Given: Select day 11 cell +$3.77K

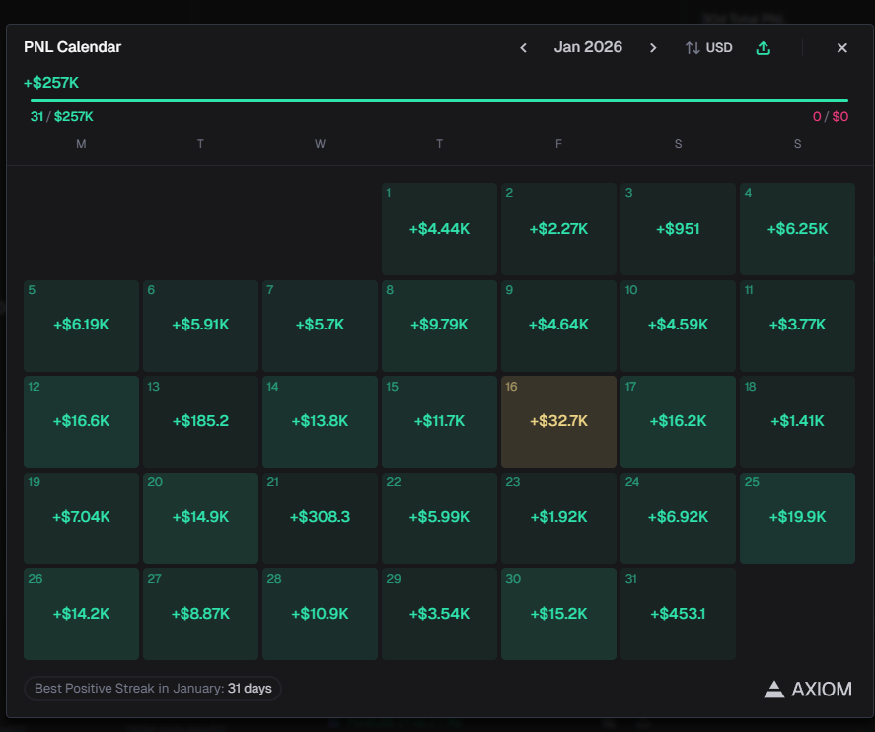Looking at the screenshot, I should tap(797, 326).
